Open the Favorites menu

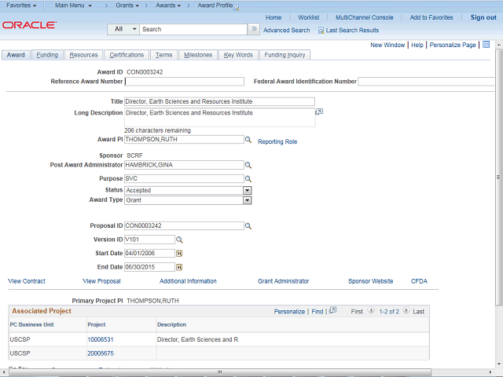(22, 5)
